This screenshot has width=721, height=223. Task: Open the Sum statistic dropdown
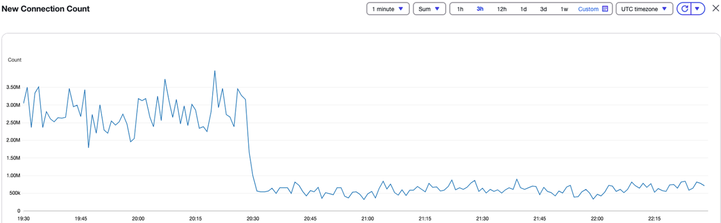tap(429, 9)
